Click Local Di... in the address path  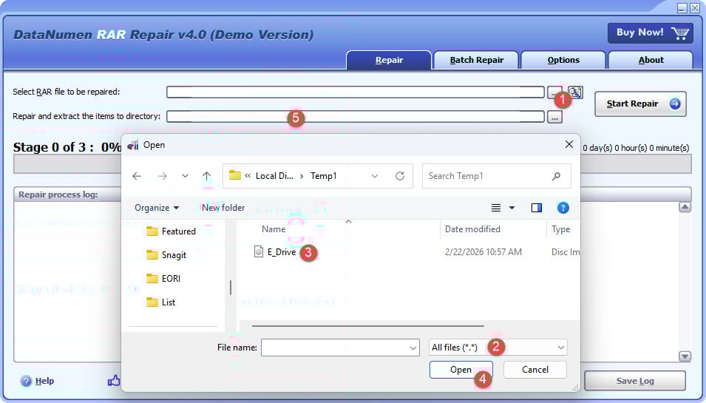[274, 176]
